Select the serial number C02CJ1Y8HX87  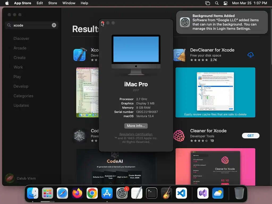147,112
